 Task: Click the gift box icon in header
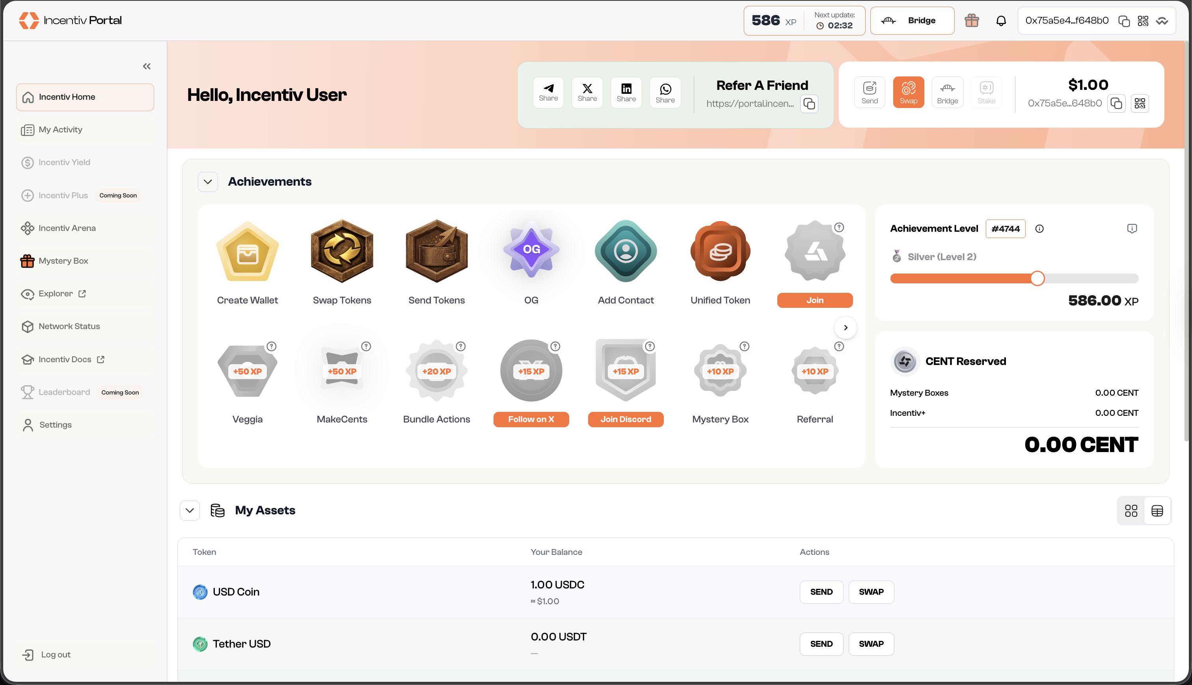tap(971, 20)
